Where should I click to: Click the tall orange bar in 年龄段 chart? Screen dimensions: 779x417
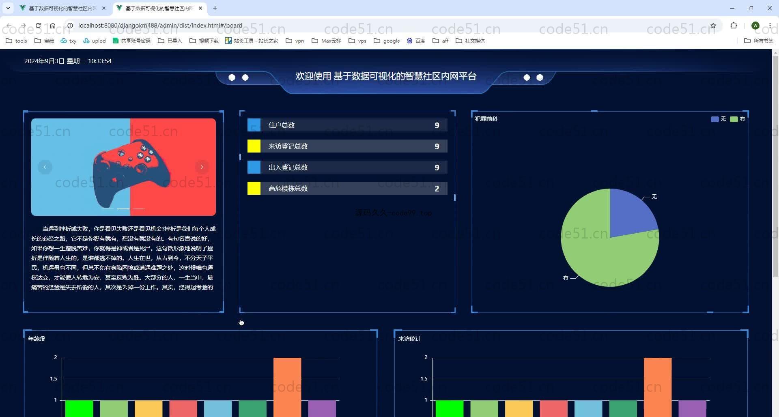[x=287, y=387]
